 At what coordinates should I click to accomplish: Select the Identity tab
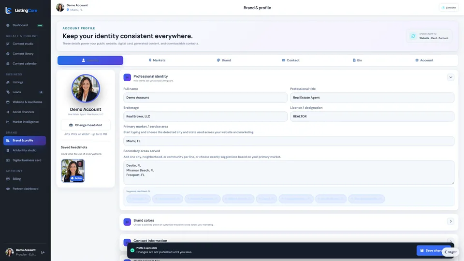point(90,60)
